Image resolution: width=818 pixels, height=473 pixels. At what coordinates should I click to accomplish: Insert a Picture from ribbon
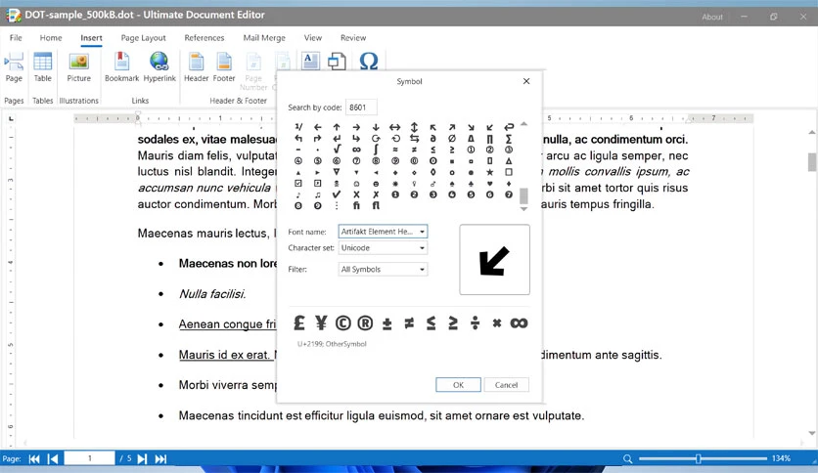pos(79,66)
